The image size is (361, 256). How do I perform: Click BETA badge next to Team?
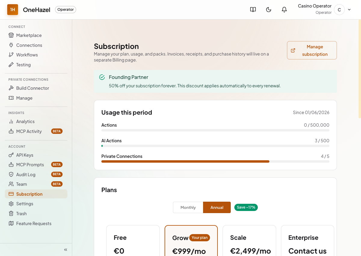57,184
